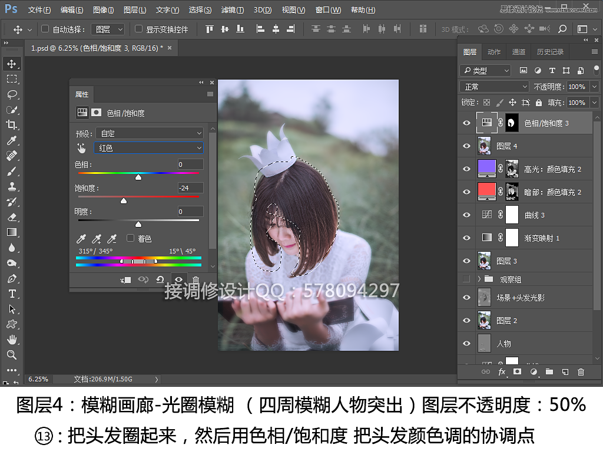Open the 窗口(W) menu
Image resolution: width=603 pixels, height=461 pixels.
(x=328, y=9)
